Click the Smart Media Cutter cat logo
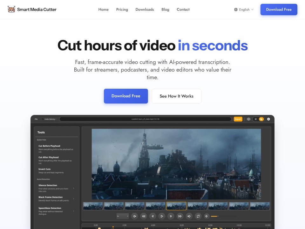 pos(11,9)
